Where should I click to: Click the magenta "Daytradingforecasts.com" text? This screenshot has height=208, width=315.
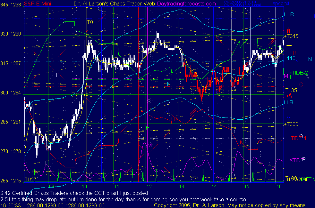[187, 4]
